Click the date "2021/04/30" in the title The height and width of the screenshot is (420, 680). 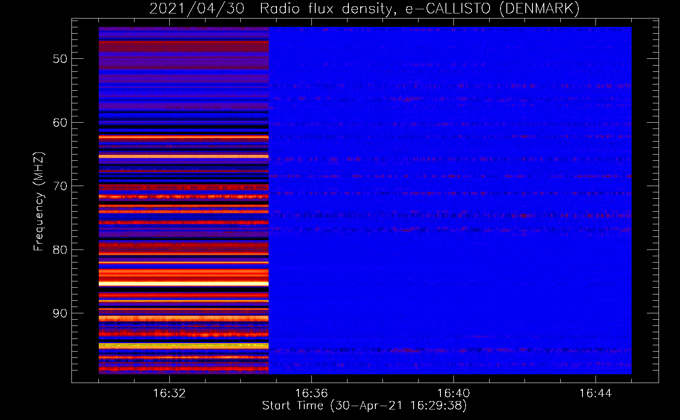(x=197, y=8)
